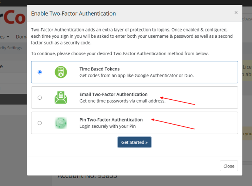Image resolution: width=252 pixels, height=186 pixels.
Task: Click the Pin Two-Factor Authentication title
Action: pos(111,120)
